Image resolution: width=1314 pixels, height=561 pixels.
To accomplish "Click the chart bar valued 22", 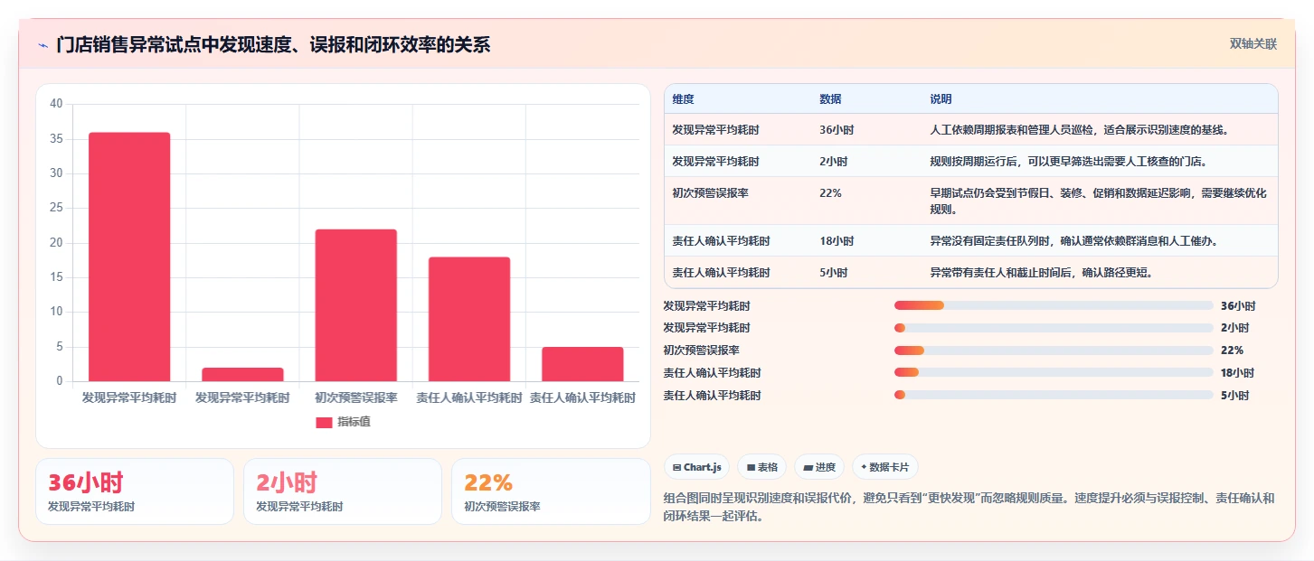I will (355, 305).
